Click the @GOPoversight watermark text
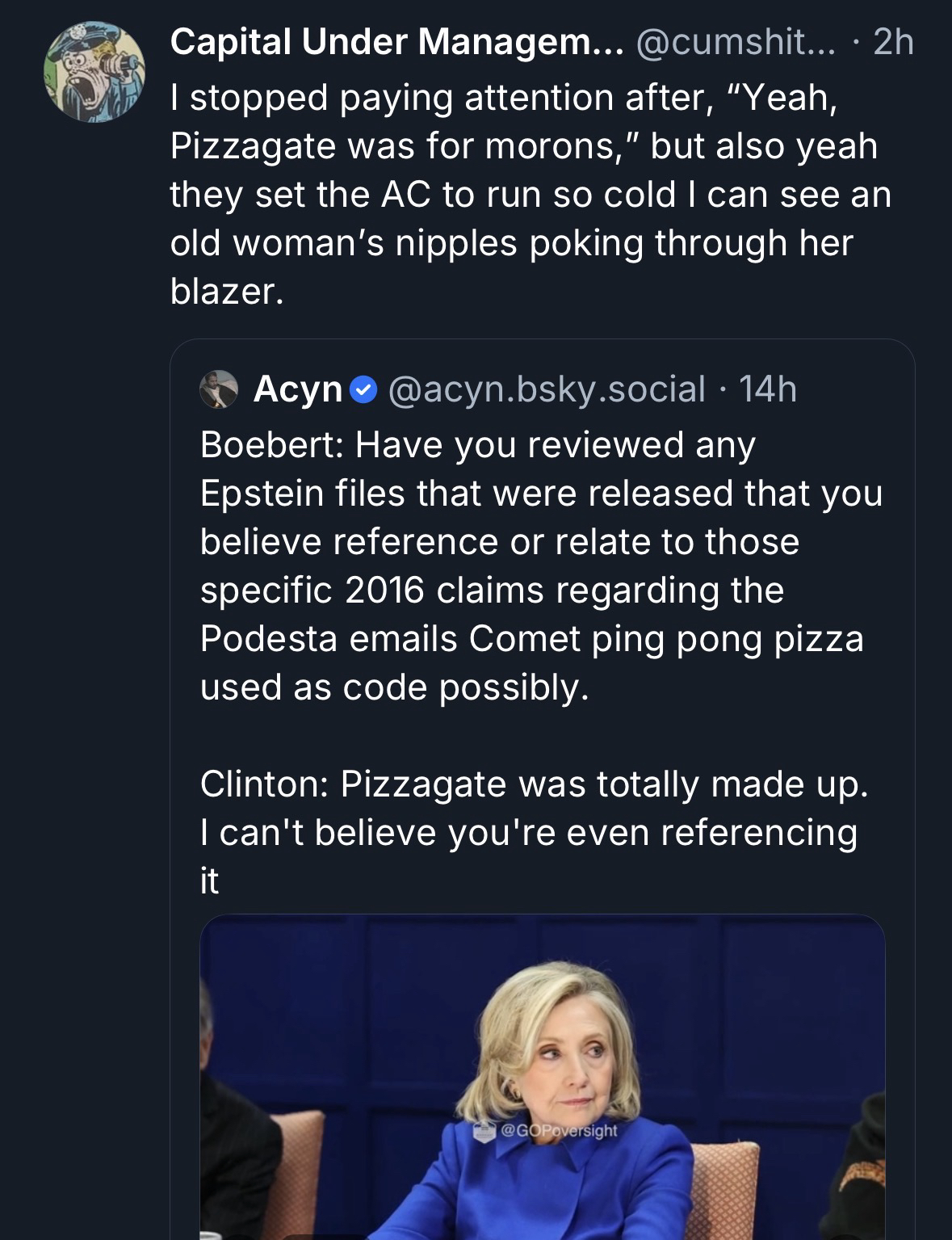 coord(559,1131)
